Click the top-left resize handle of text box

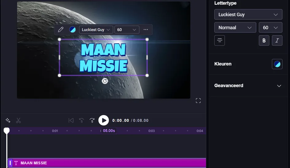pyautogui.click(x=59, y=39)
